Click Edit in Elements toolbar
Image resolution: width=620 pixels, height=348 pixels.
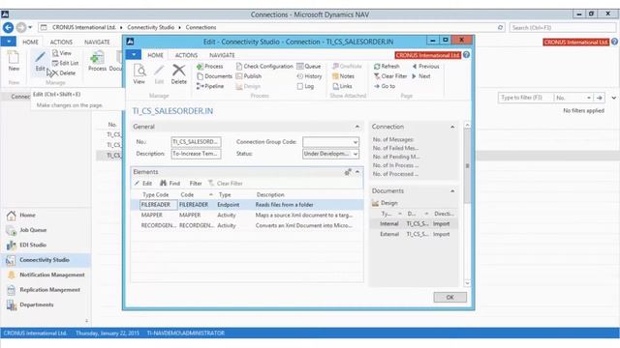(x=143, y=183)
